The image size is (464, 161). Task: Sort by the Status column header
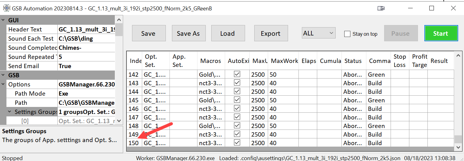tap(353, 61)
